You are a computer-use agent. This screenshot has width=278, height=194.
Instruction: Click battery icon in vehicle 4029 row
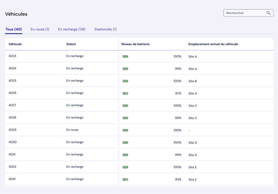[125, 130]
